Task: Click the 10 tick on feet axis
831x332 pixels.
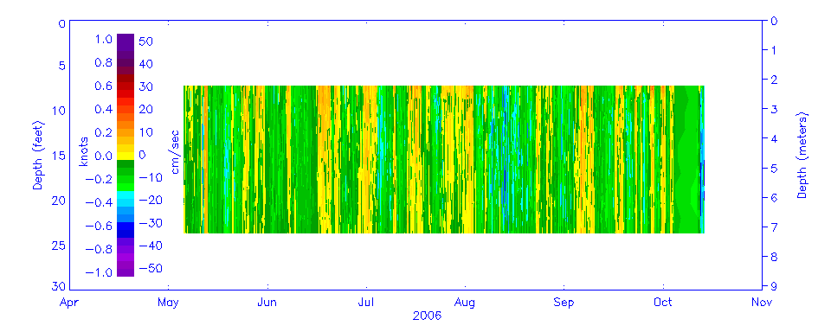Action: click(59, 111)
